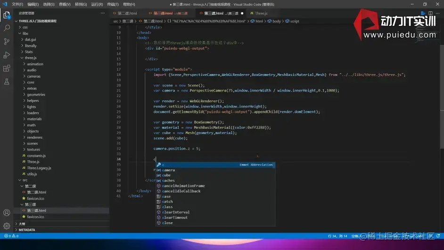Viewport: 444px width, 250px height.
Task: Open the 文件(F) menu
Action: pos(17,4)
